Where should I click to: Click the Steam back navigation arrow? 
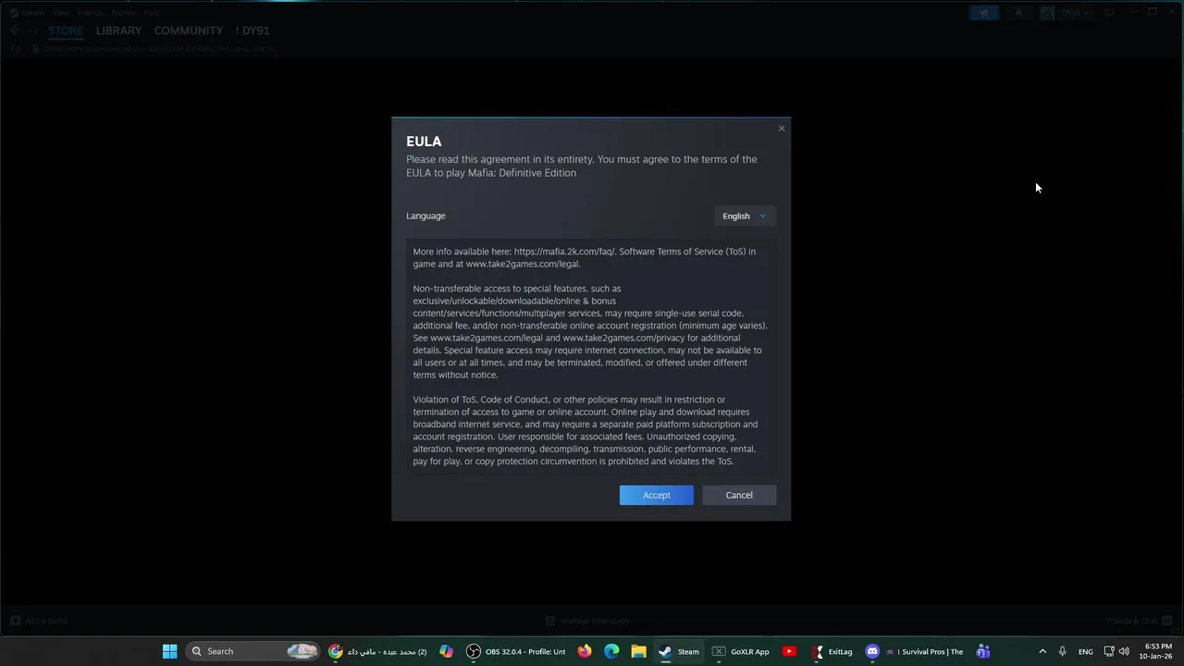(15, 31)
